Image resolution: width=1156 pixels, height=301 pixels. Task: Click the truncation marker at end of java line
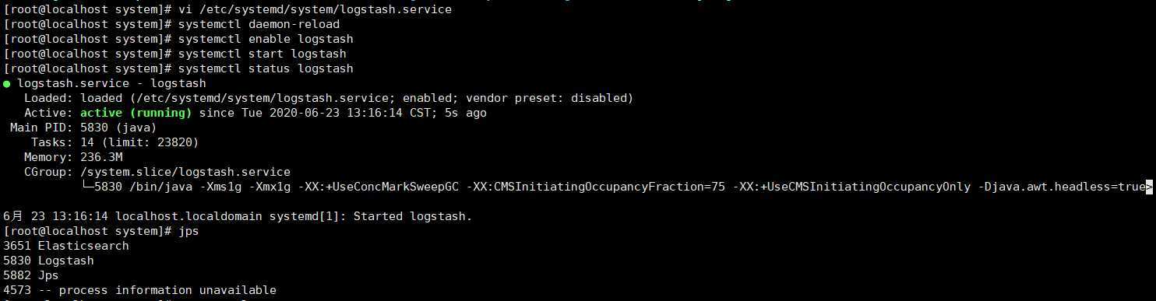1148,187
